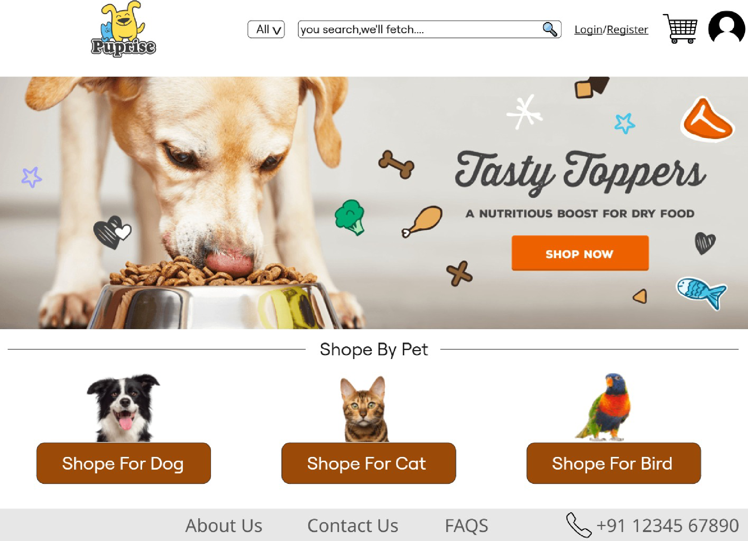Viewport: 748px width, 541px height.
Task: Click the green broccoli illustration
Action: (350, 217)
